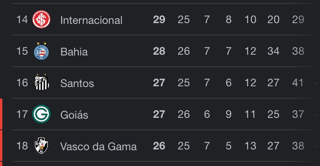Select the Santos team name
Screen dimensions: 320x166
(x=77, y=83)
